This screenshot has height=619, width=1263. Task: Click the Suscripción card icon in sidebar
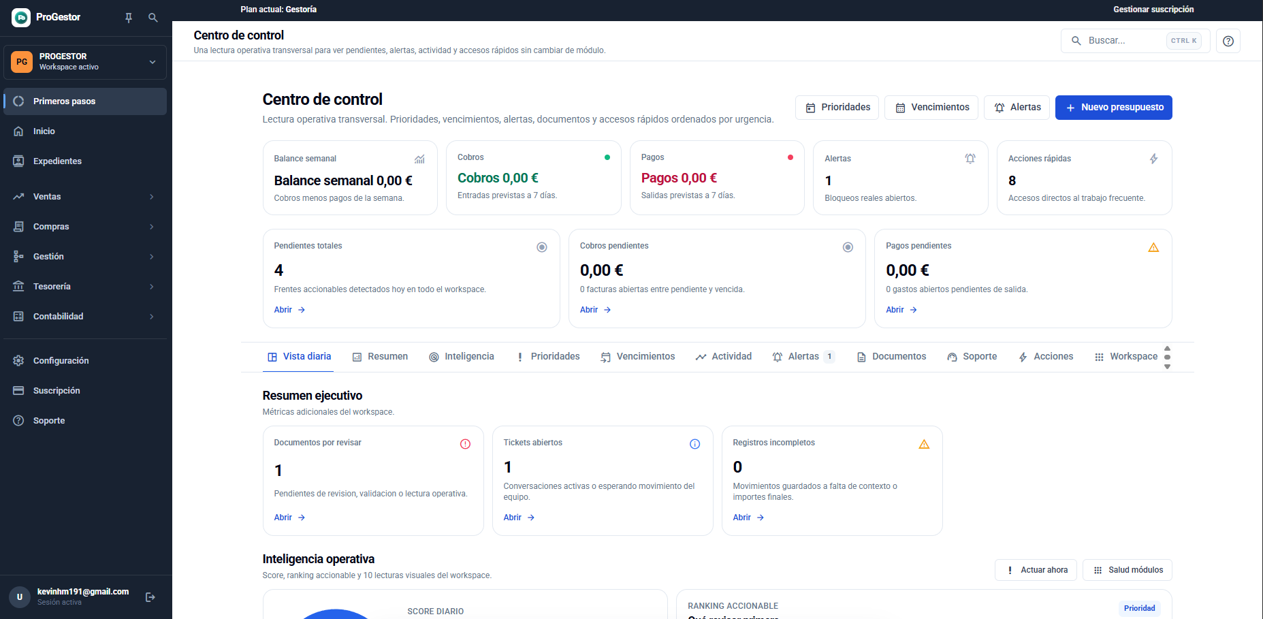(18, 391)
